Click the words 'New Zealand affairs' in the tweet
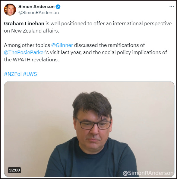This screenshot has height=179, width=177. 35,31
